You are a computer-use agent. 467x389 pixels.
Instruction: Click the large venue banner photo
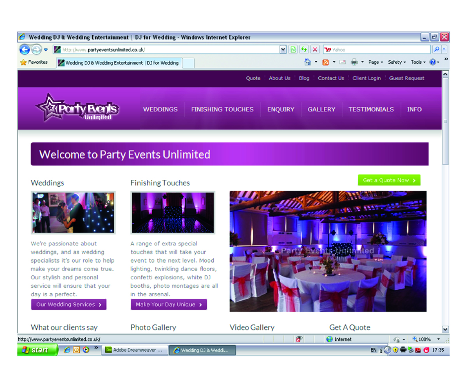[x=328, y=251]
